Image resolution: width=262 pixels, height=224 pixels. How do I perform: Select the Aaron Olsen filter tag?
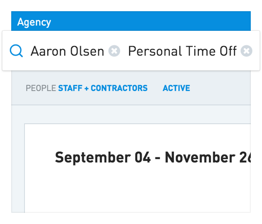67,51
